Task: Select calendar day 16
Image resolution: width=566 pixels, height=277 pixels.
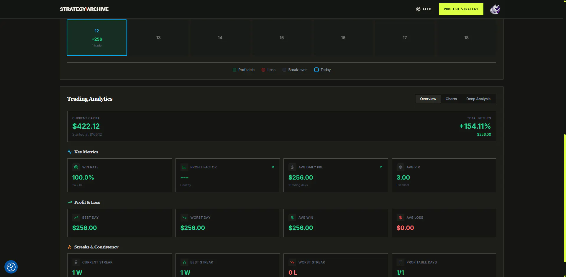Action: point(343,38)
